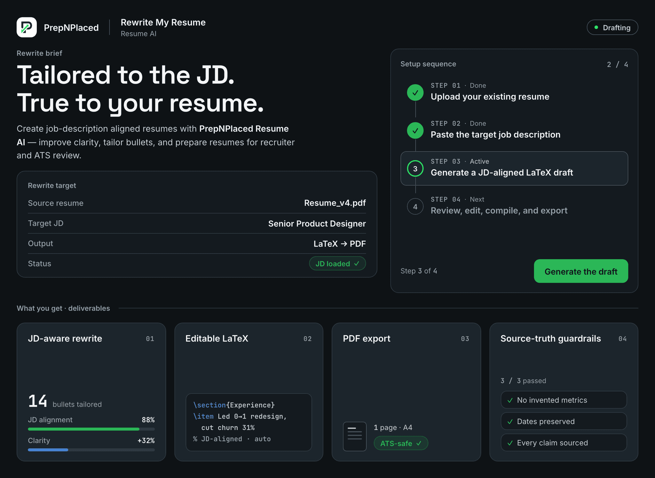This screenshot has width=655, height=478.
Task: Click the check next to Every claim sourced
Action: pos(510,443)
